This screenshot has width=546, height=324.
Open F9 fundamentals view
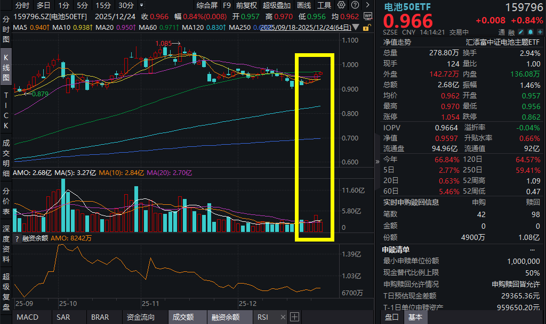(227, 5)
